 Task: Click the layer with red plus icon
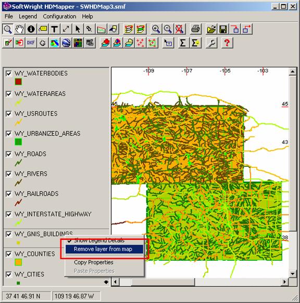pyautogui.click(x=106, y=43)
